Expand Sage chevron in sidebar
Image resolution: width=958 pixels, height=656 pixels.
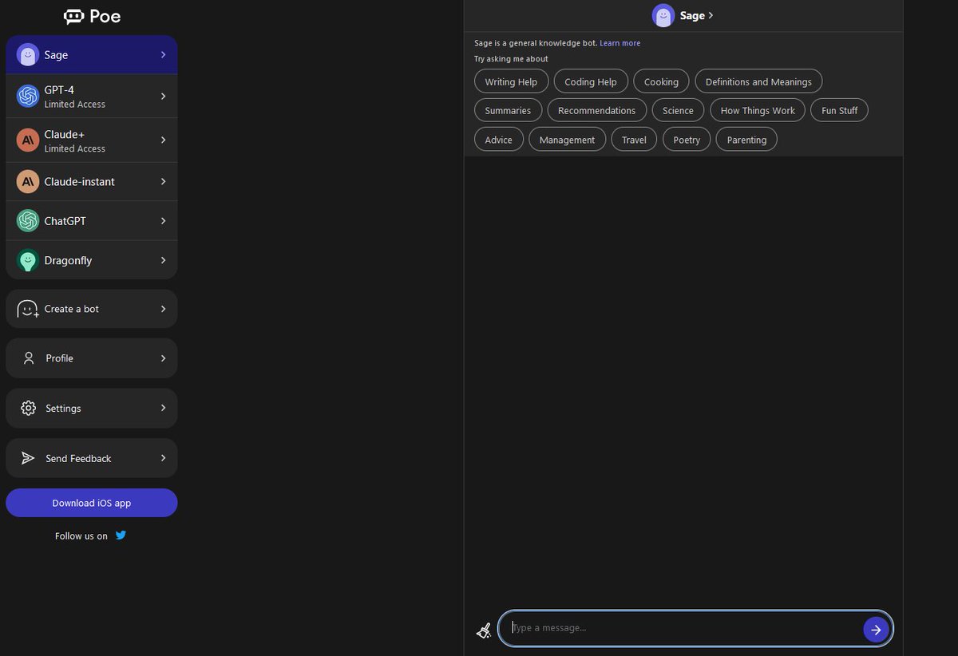(x=163, y=54)
